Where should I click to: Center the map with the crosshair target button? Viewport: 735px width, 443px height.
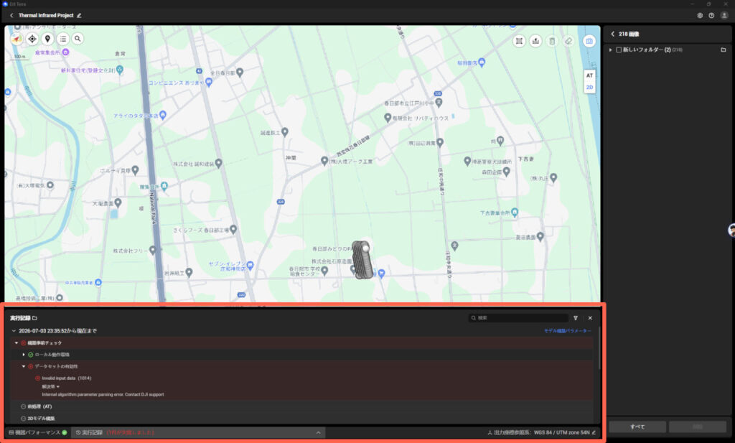coord(32,39)
